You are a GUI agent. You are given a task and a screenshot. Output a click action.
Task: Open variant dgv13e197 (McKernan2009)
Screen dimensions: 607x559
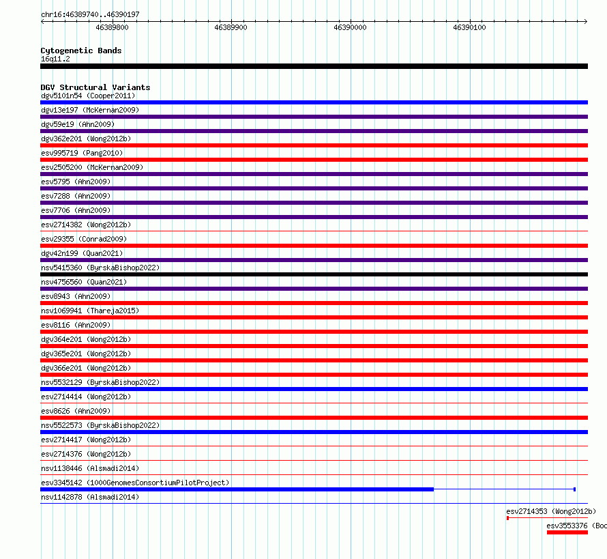pyautogui.click(x=90, y=110)
